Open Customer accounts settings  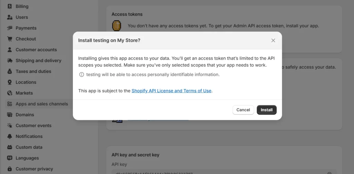tap(36, 50)
